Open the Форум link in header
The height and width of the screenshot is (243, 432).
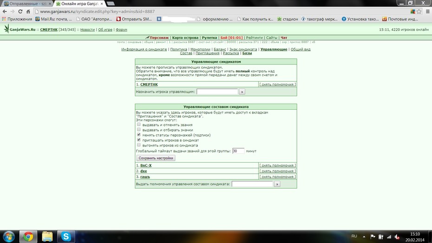click(x=121, y=29)
